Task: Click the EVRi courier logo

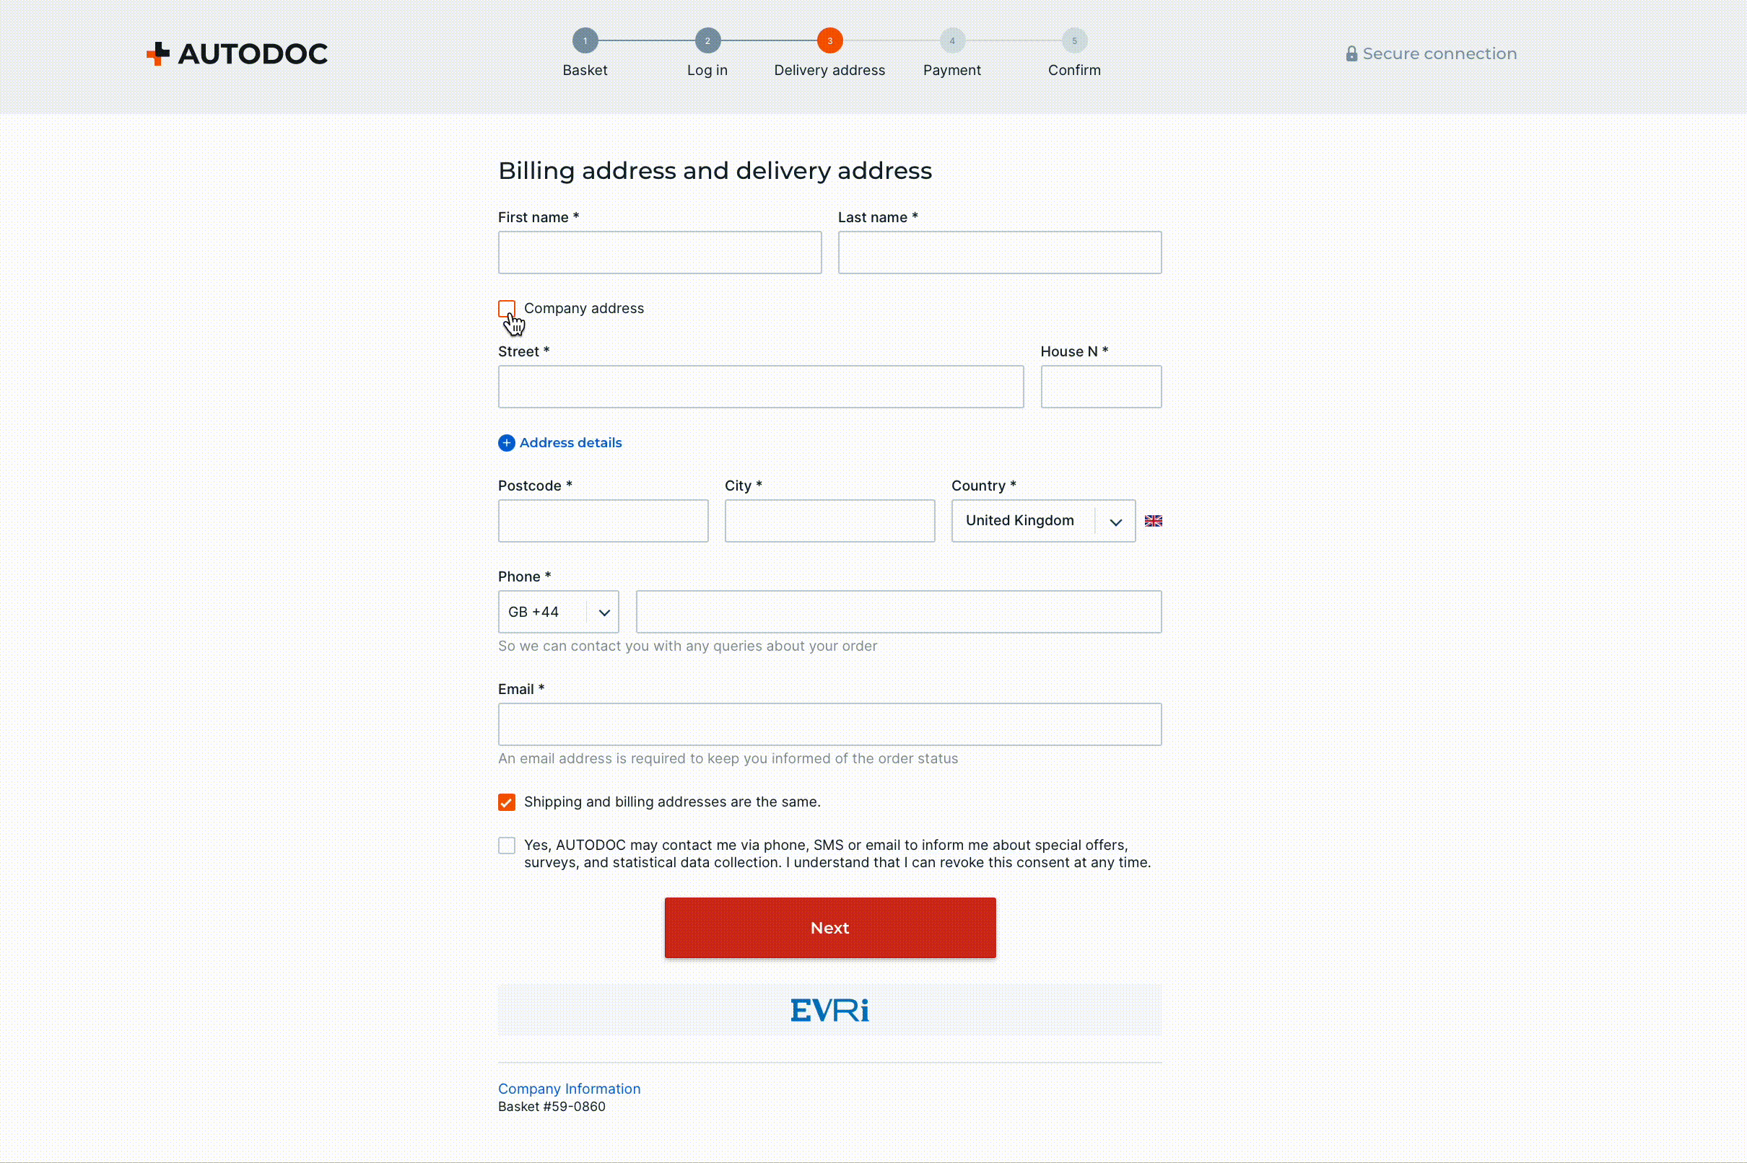Action: point(829,1010)
